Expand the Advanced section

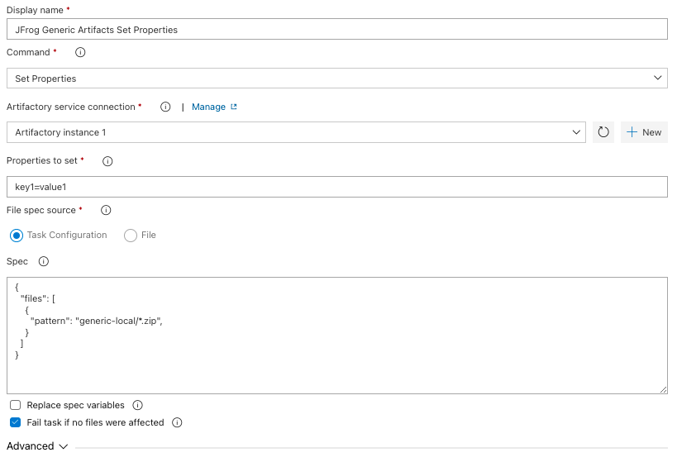point(37,446)
